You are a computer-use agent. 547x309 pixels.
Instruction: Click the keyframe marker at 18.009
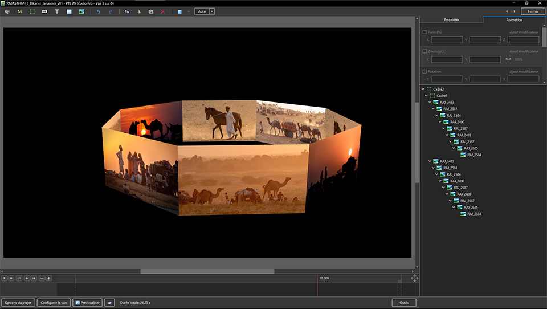tap(318, 278)
